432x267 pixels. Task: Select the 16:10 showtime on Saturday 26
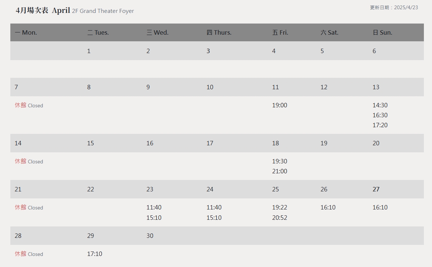point(328,208)
